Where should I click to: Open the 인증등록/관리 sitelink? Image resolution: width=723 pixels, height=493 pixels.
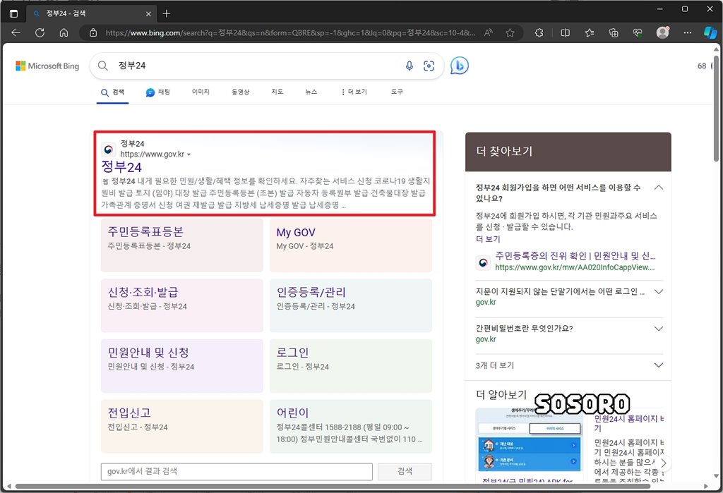tap(311, 292)
